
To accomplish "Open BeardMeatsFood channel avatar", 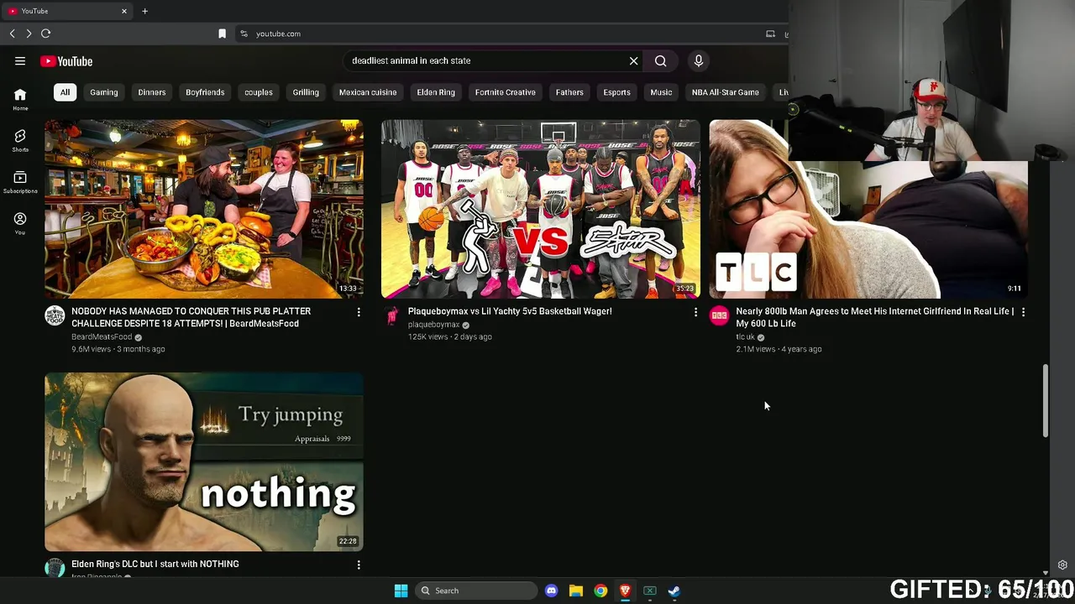I will coord(55,315).
